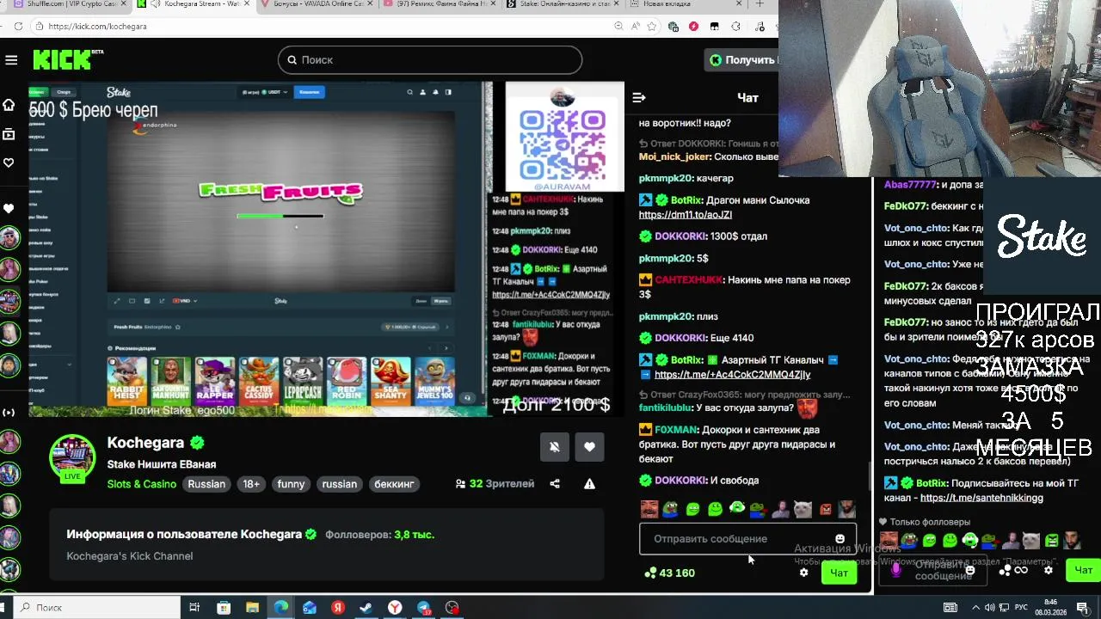Screen dimensions: 1101x619
Task: Open the t.me/+Ac4CokC2MMQ4Zjly link in chat
Action: (733, 375)
